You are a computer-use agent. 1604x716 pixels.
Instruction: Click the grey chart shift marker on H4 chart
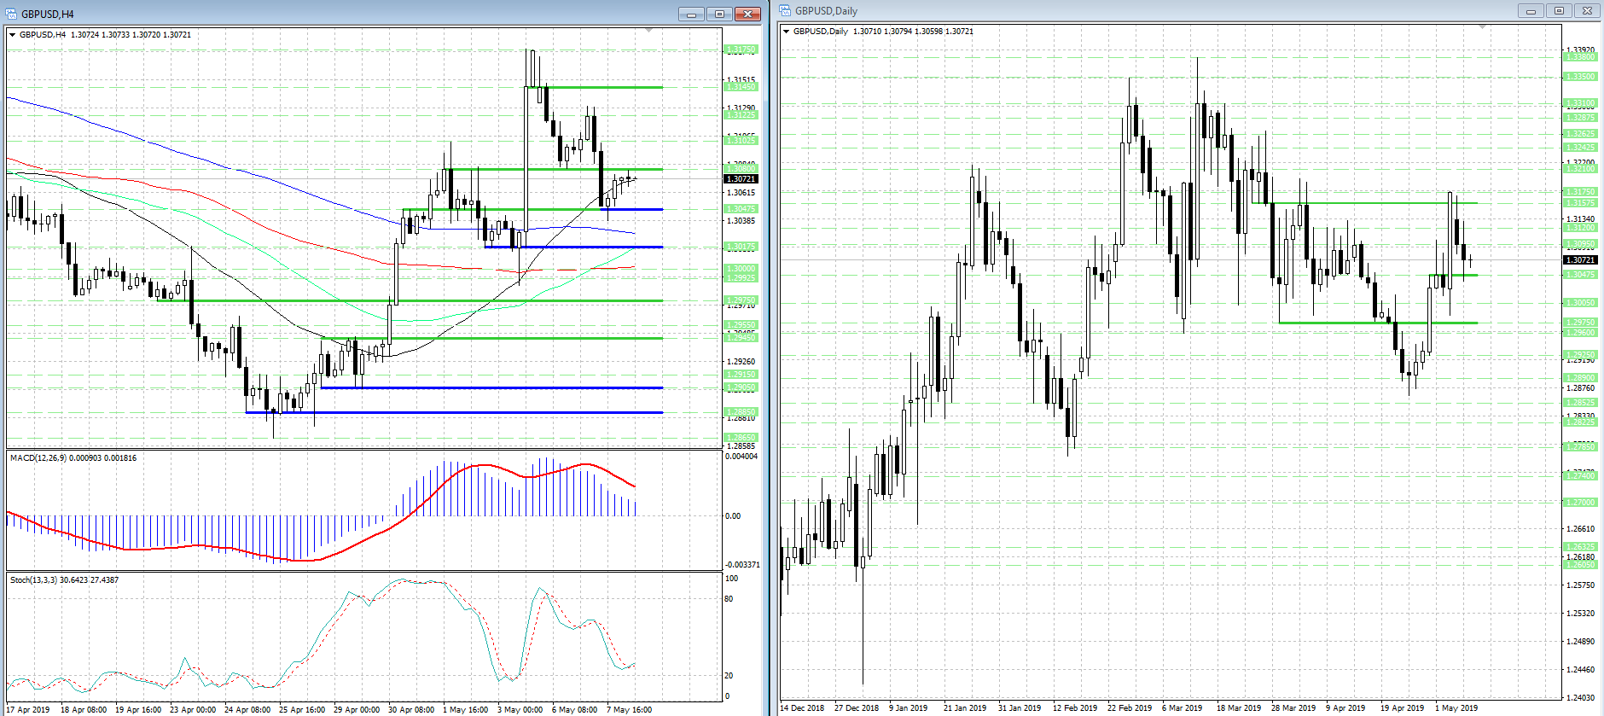pyautogui.click(x=649, y=30)
